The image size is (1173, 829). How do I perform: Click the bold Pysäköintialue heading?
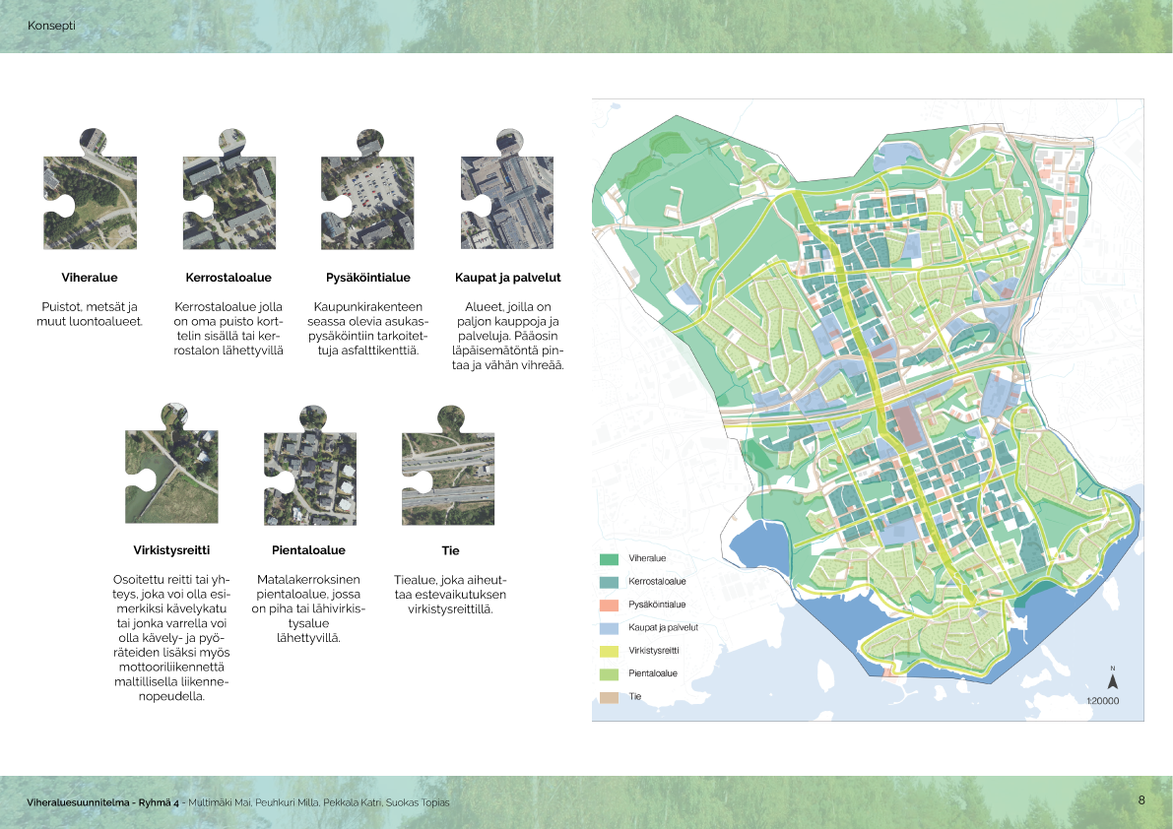(368, 278)
